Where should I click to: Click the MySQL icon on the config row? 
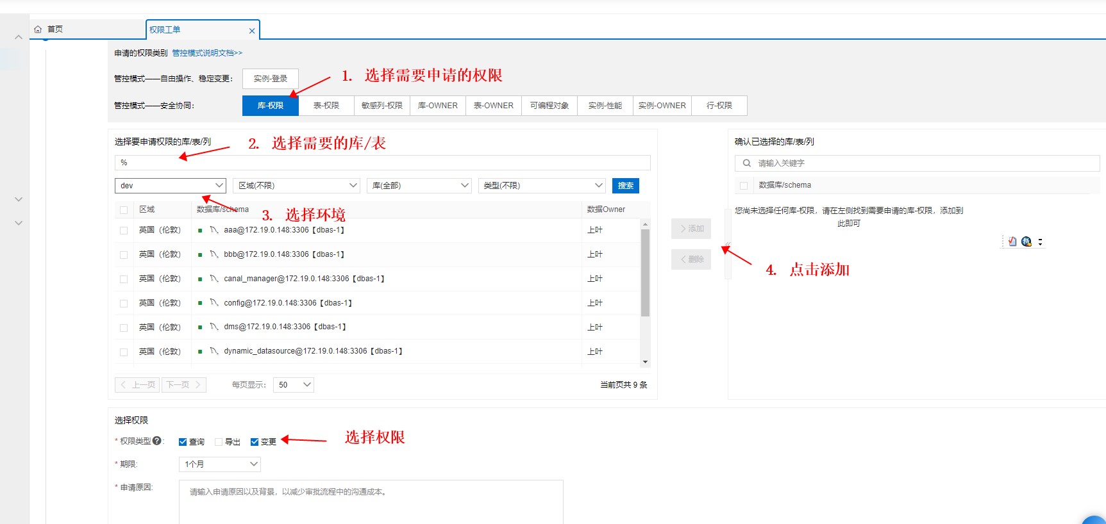tap(214, 303)
